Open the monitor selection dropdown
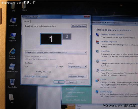Screen dimensions: 138x109 pos(56,52)
